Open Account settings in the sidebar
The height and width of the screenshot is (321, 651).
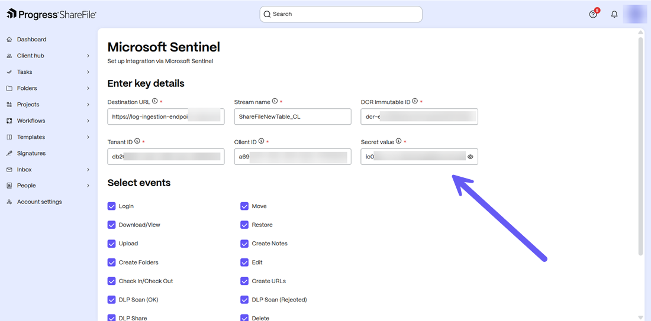pos(40,202)
